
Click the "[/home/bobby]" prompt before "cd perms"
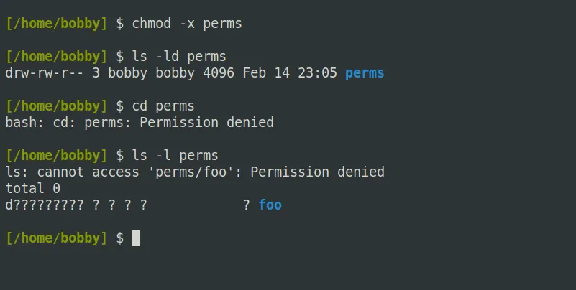56,106
